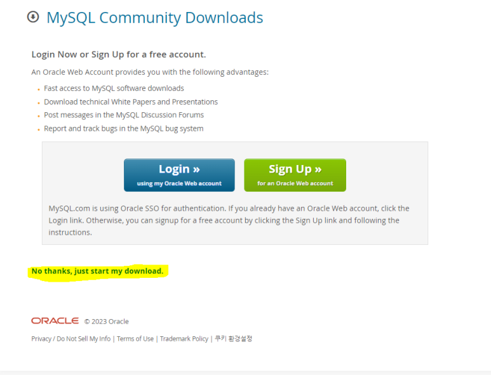Open the MySQL Community Downloads heading link
Viewport: 491px width, 375px height.
coord(155,18)
